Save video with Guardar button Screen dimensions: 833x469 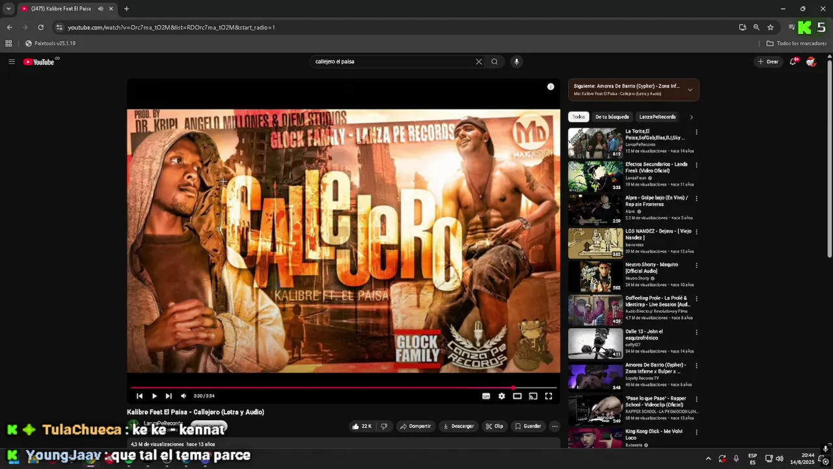[528, 426]
